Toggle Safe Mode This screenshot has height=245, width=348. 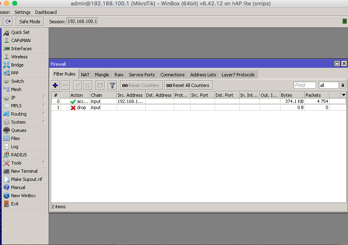tap(30, 22)
